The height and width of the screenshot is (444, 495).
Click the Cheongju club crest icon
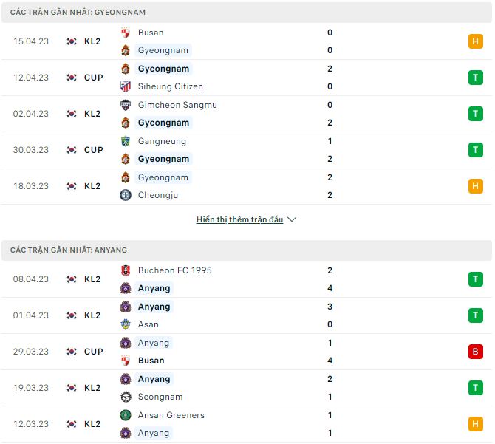(x=126, y=195)
